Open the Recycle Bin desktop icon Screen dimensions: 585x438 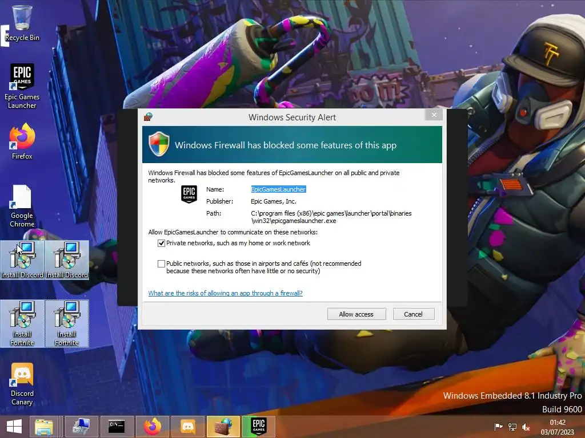click(22, 23)
